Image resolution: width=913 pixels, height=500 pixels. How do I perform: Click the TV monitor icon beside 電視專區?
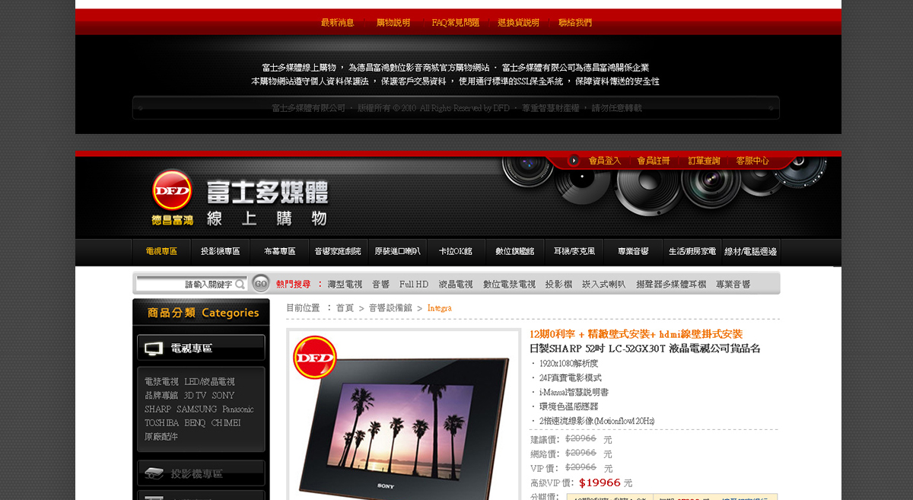click(x=154, y=349)
